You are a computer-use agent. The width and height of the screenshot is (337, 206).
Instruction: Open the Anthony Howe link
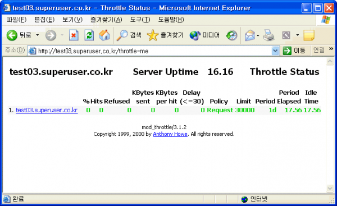click(170, 134)
